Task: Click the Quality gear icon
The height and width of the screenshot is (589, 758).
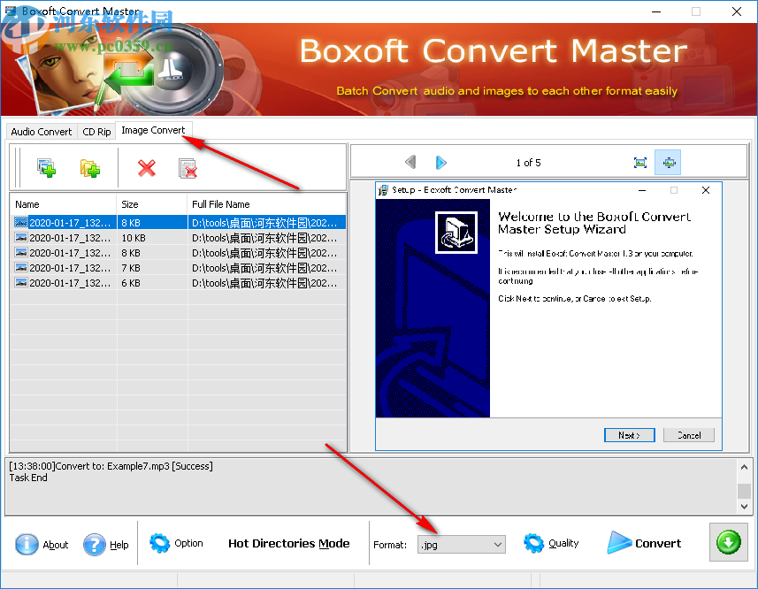Action: (x=533, y=544)
